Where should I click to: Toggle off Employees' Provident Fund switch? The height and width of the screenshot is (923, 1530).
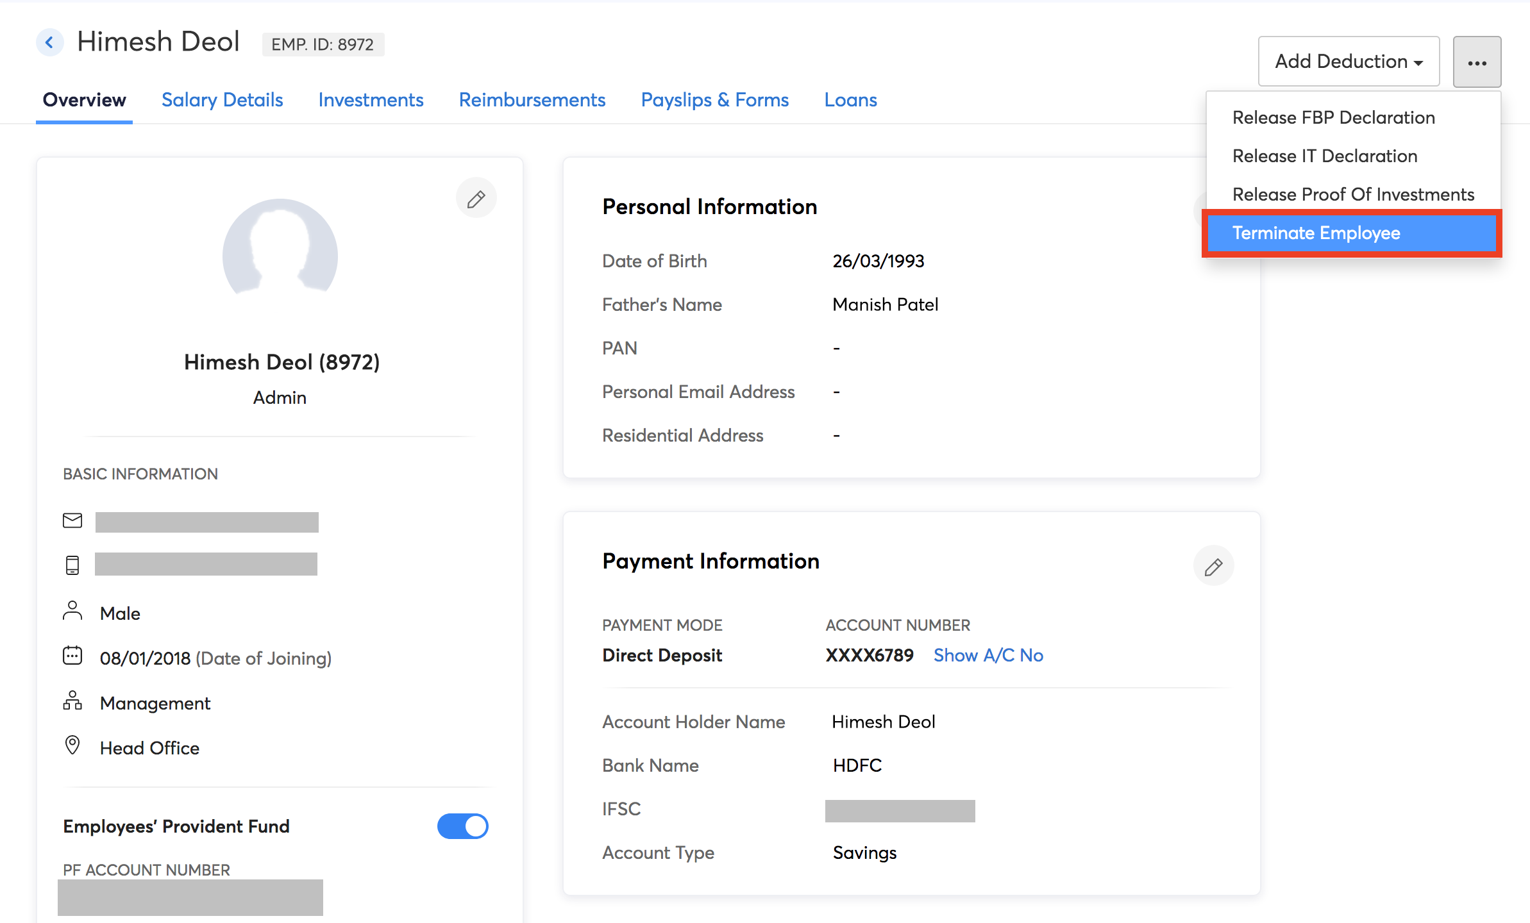[462, 826]
